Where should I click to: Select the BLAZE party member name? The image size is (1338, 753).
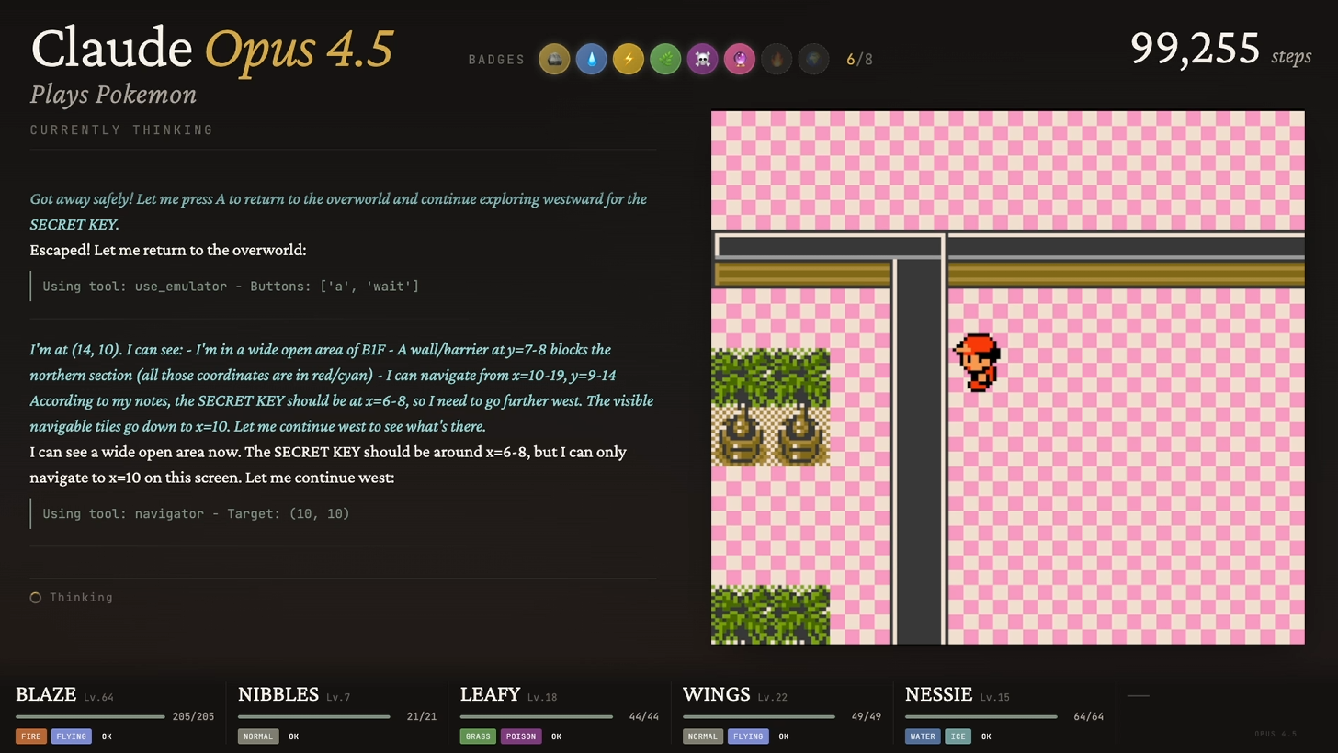46,695
